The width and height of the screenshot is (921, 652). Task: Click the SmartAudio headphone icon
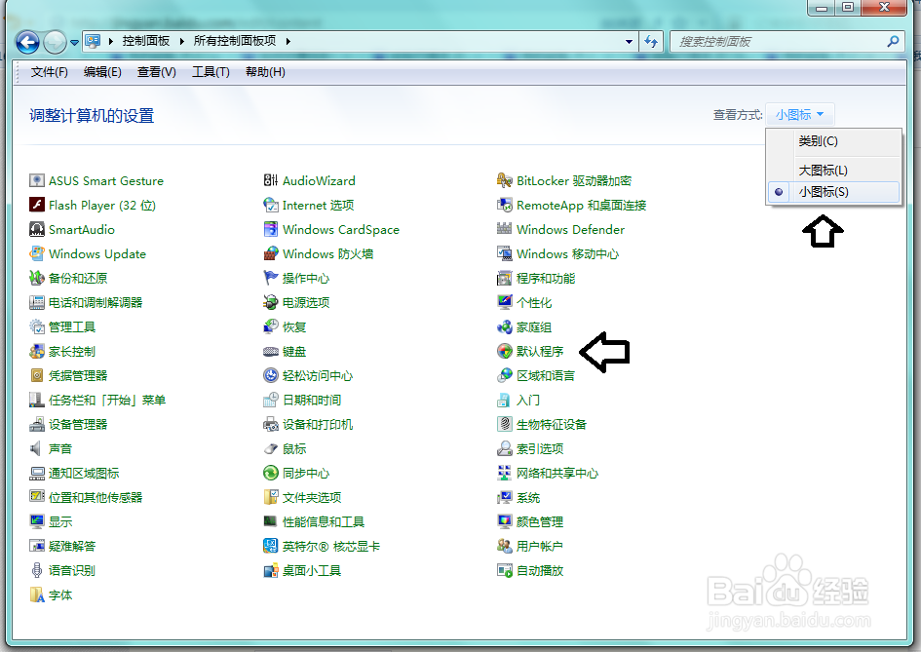[37, 229]
